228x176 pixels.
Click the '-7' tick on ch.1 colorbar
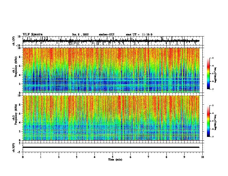click(212, 89)
